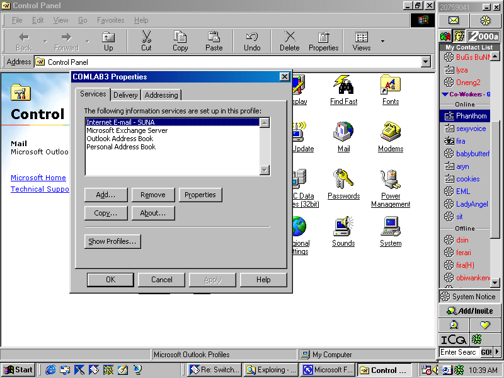Click ICQ Add/Invite button

(x=469, y=311)
